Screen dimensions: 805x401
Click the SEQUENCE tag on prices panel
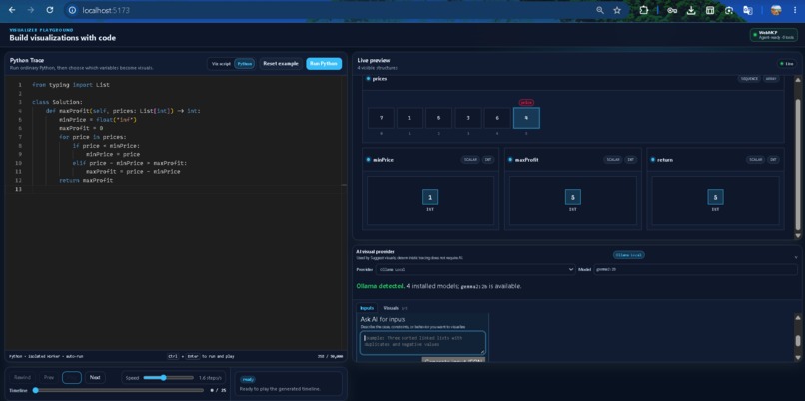click(x=749, y=79)
